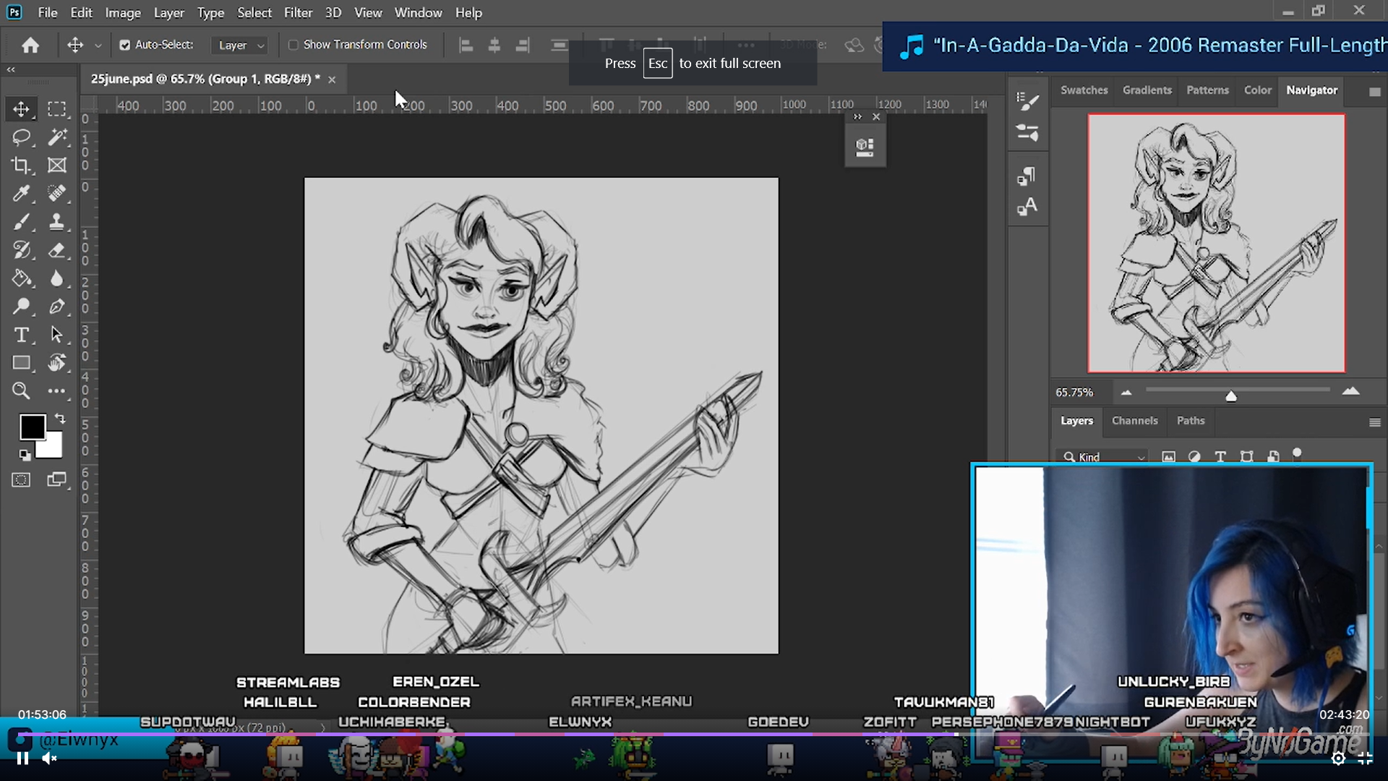
Task: Select the Eraser tool
Action: 56,250
